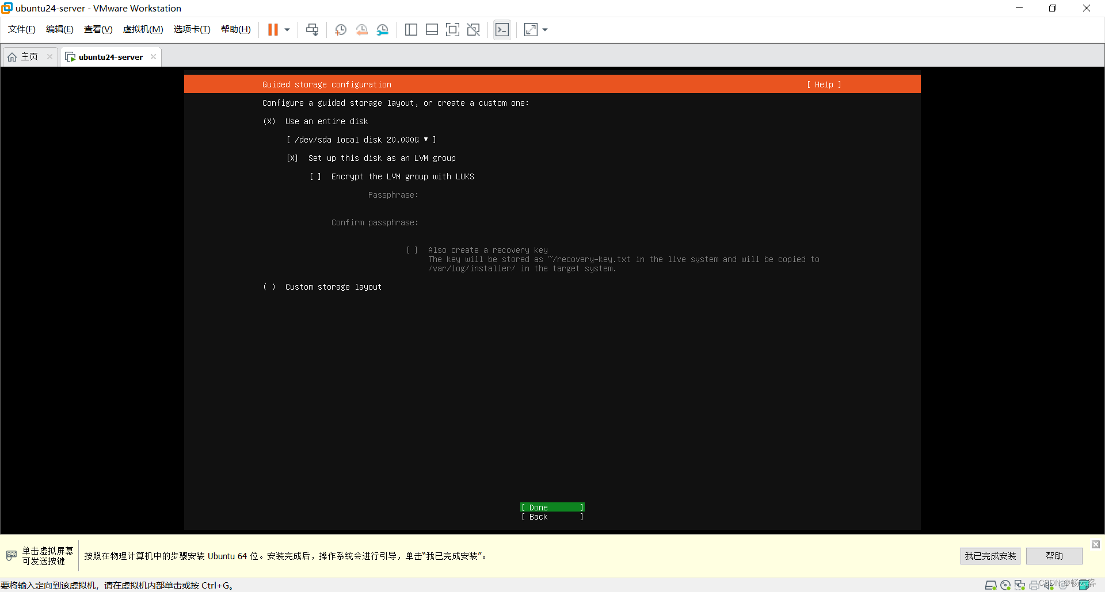Toggle the console view button
This screenshot has height=592, width=1105.
502,30
